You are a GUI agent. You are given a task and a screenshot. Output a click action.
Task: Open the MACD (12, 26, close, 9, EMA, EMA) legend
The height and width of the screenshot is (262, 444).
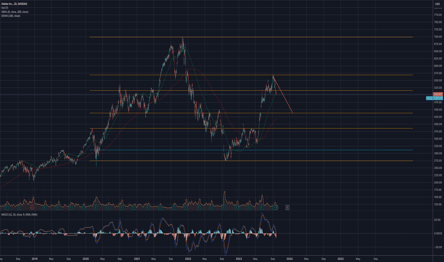(x=19, y=215)
